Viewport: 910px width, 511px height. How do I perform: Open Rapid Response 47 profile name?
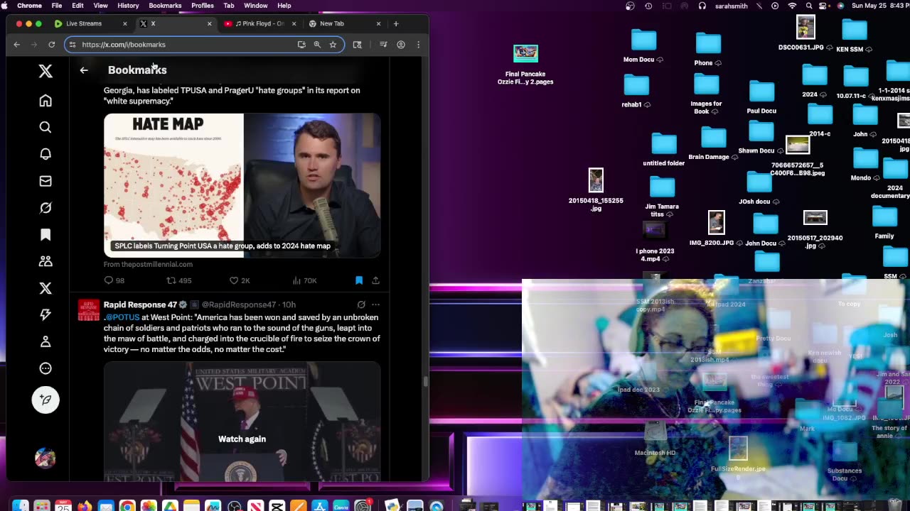click(140, 304)
